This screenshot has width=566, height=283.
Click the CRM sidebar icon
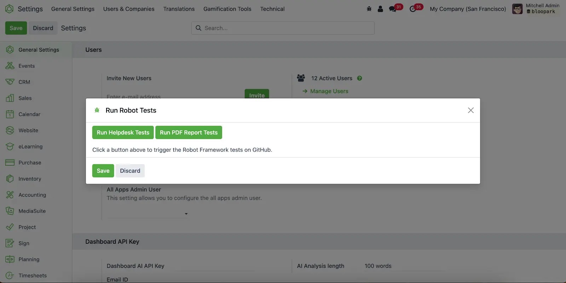10,82
